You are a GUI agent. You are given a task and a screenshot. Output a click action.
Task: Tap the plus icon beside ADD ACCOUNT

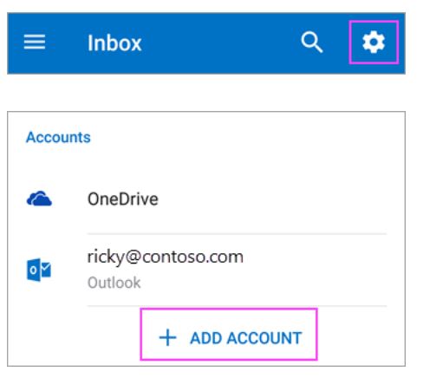(167, 337)
